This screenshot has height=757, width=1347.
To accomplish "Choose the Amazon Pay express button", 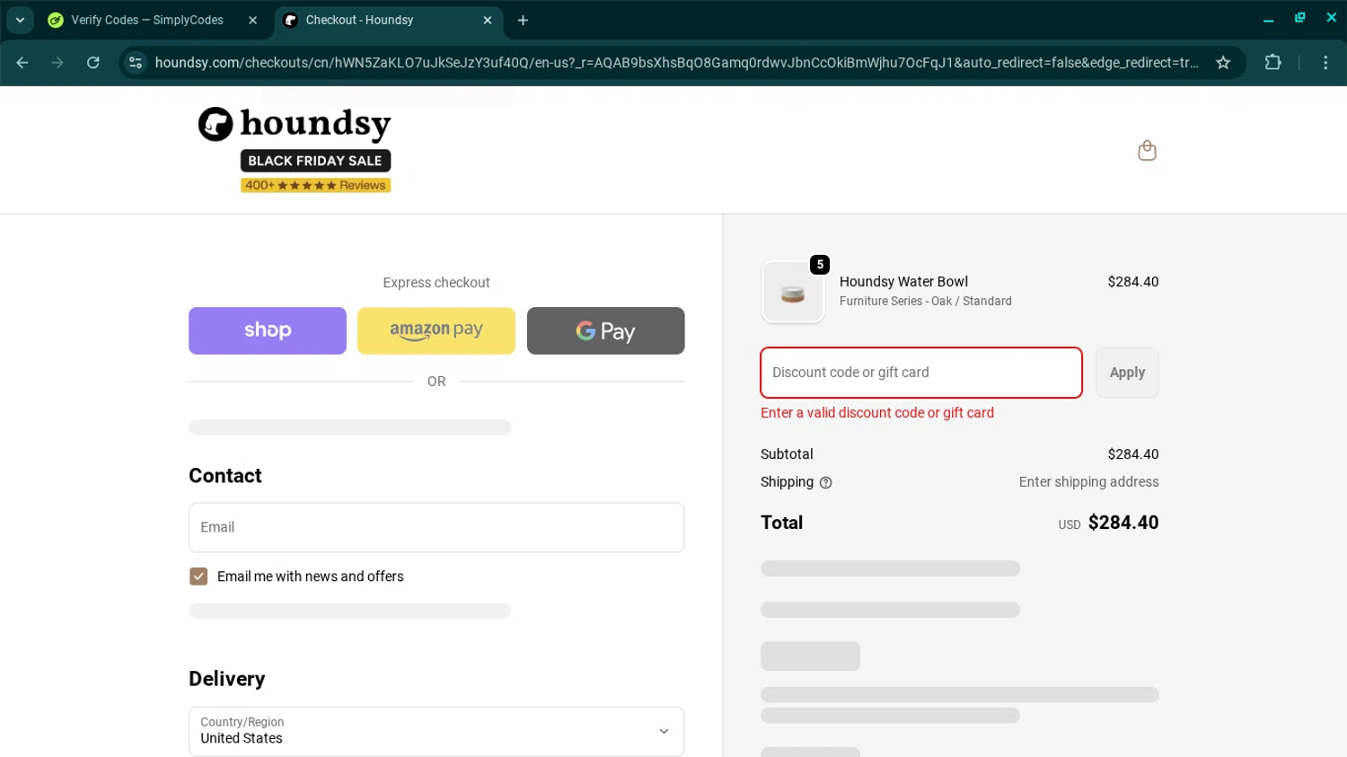I will (436, 330).
